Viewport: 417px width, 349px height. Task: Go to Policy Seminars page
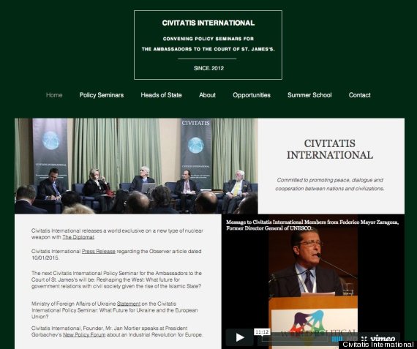point(102,95)
